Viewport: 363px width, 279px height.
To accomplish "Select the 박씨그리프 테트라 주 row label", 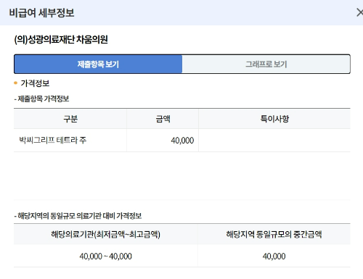I will [x=53, y=140].
